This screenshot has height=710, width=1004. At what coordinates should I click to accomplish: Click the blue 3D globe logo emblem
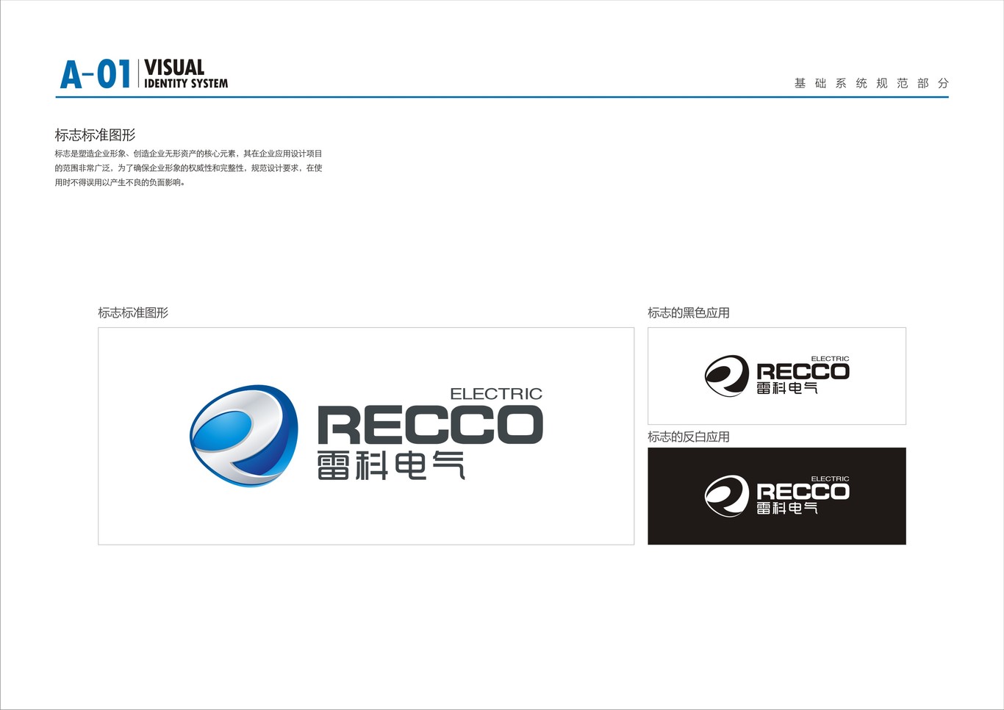(x=244, y=435)
